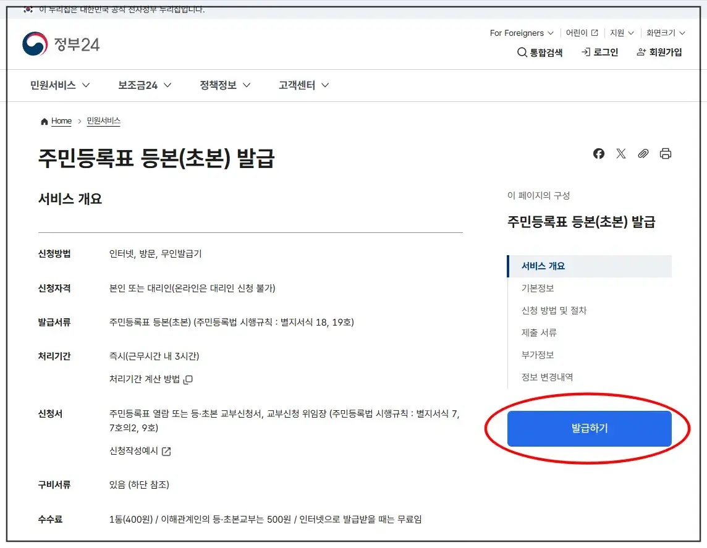Open the 정부24 logo home link
707x548 pixels.
(61, 44)
